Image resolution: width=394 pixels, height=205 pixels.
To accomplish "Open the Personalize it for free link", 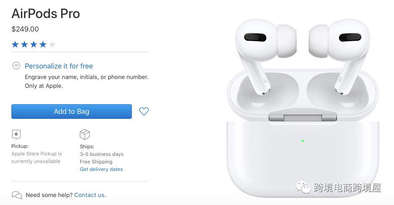I will 59,66.
